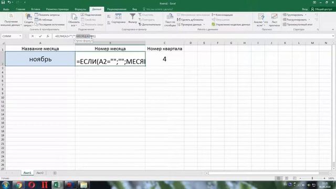The width and height of the screenshot is (336, 189).
Task: Open Подключения in the ribbon
Action: [x=91, y=15]
